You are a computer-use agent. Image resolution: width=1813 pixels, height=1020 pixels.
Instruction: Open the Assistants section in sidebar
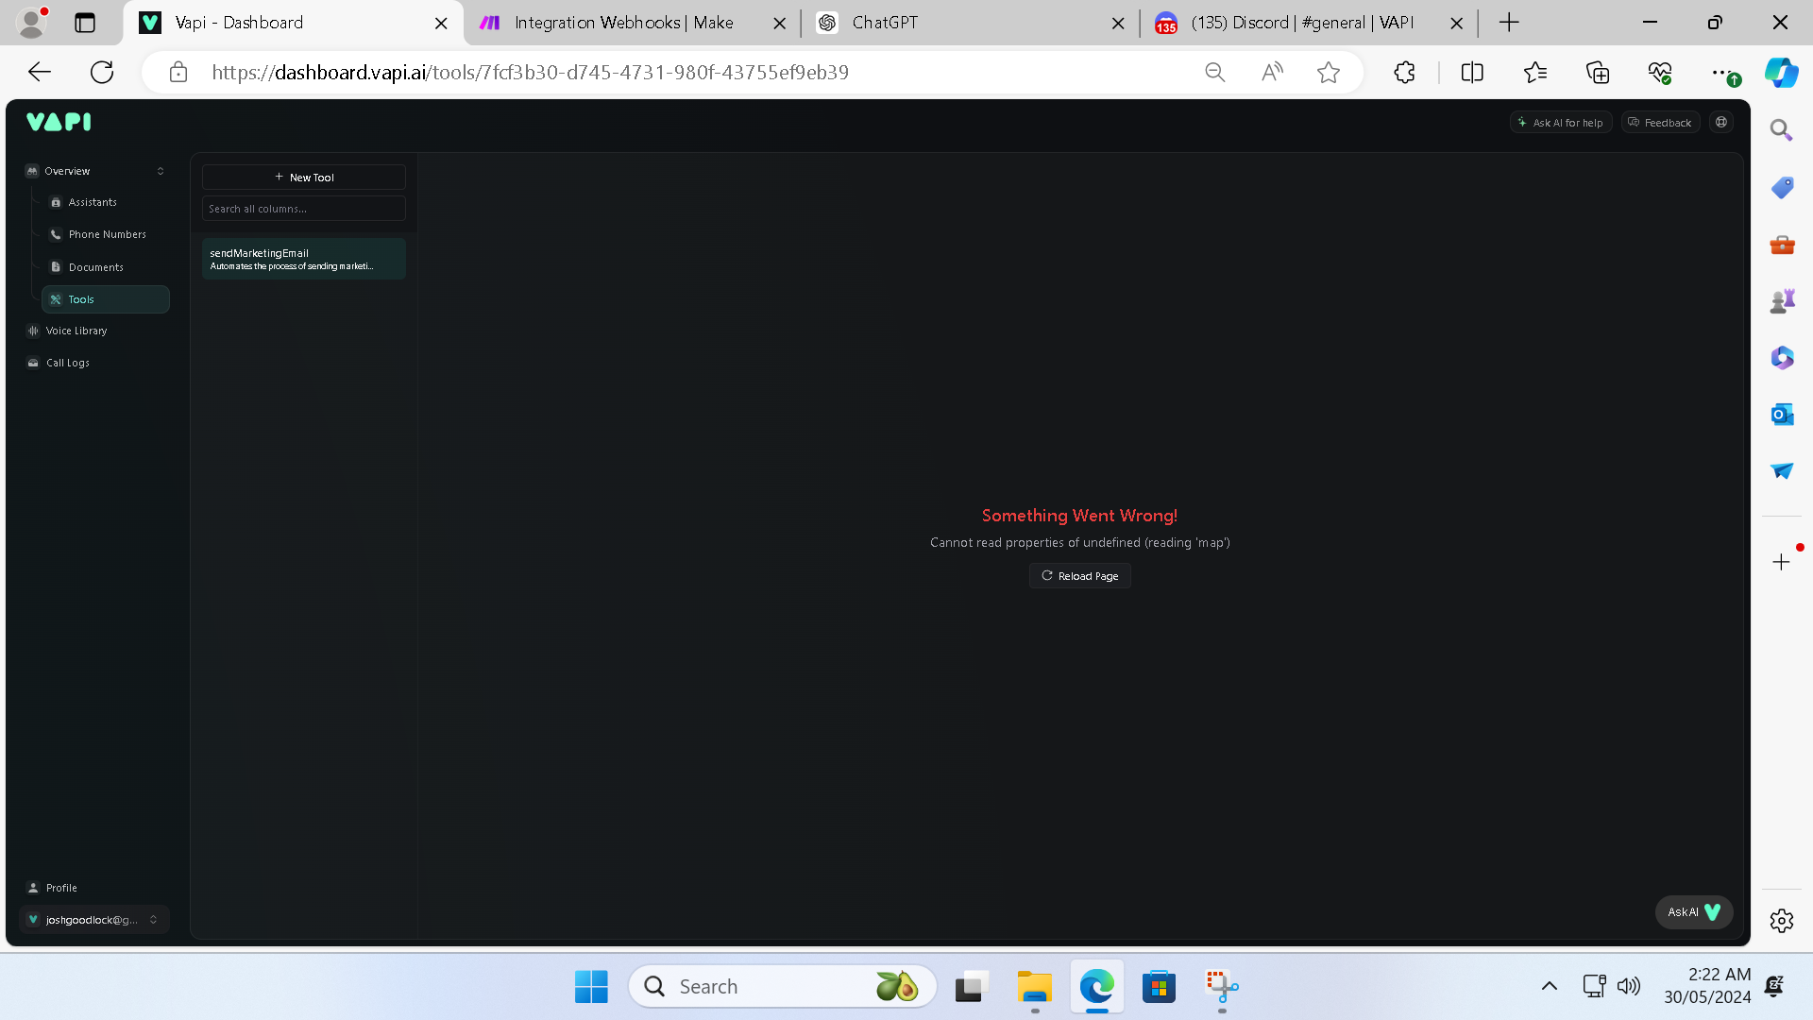pyautogui.click(x=93, y=202)
